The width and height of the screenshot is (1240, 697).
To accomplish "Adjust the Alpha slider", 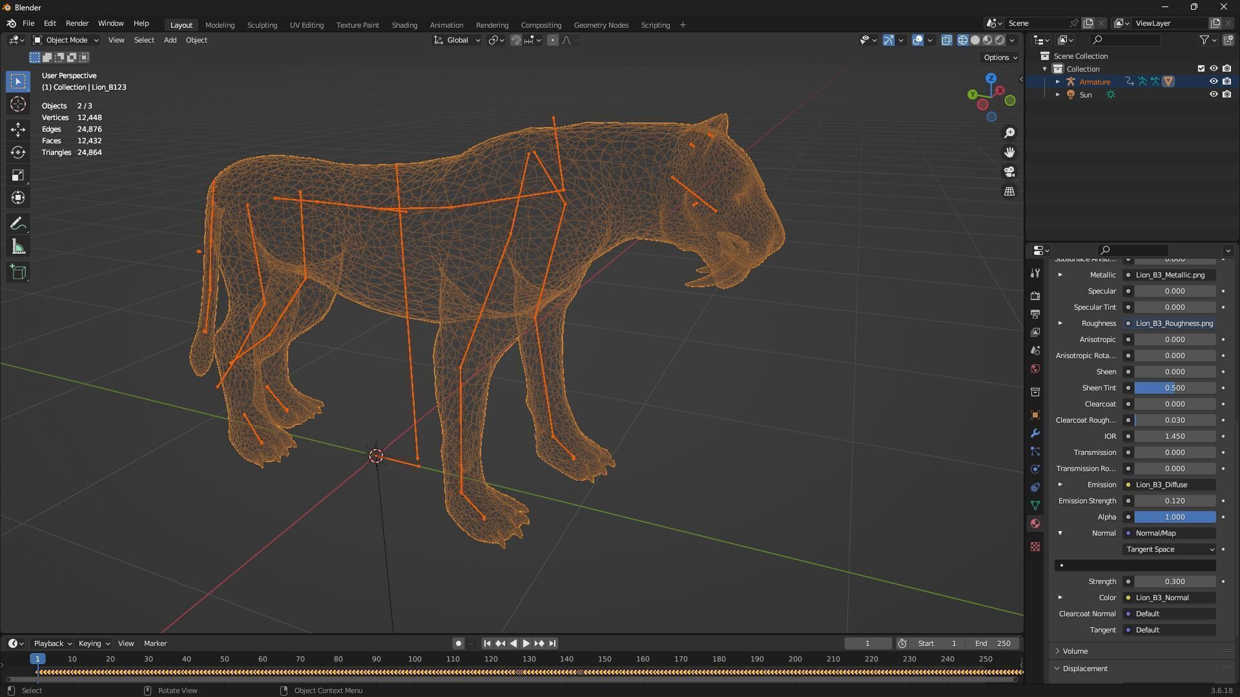I will [x=1175, y=517].
